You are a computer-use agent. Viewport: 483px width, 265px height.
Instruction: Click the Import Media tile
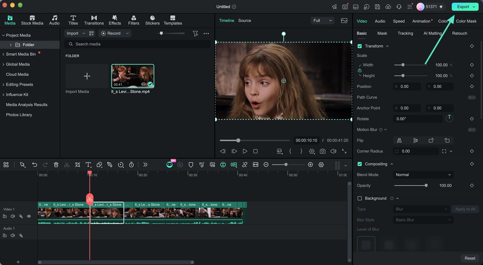[87, 76]
